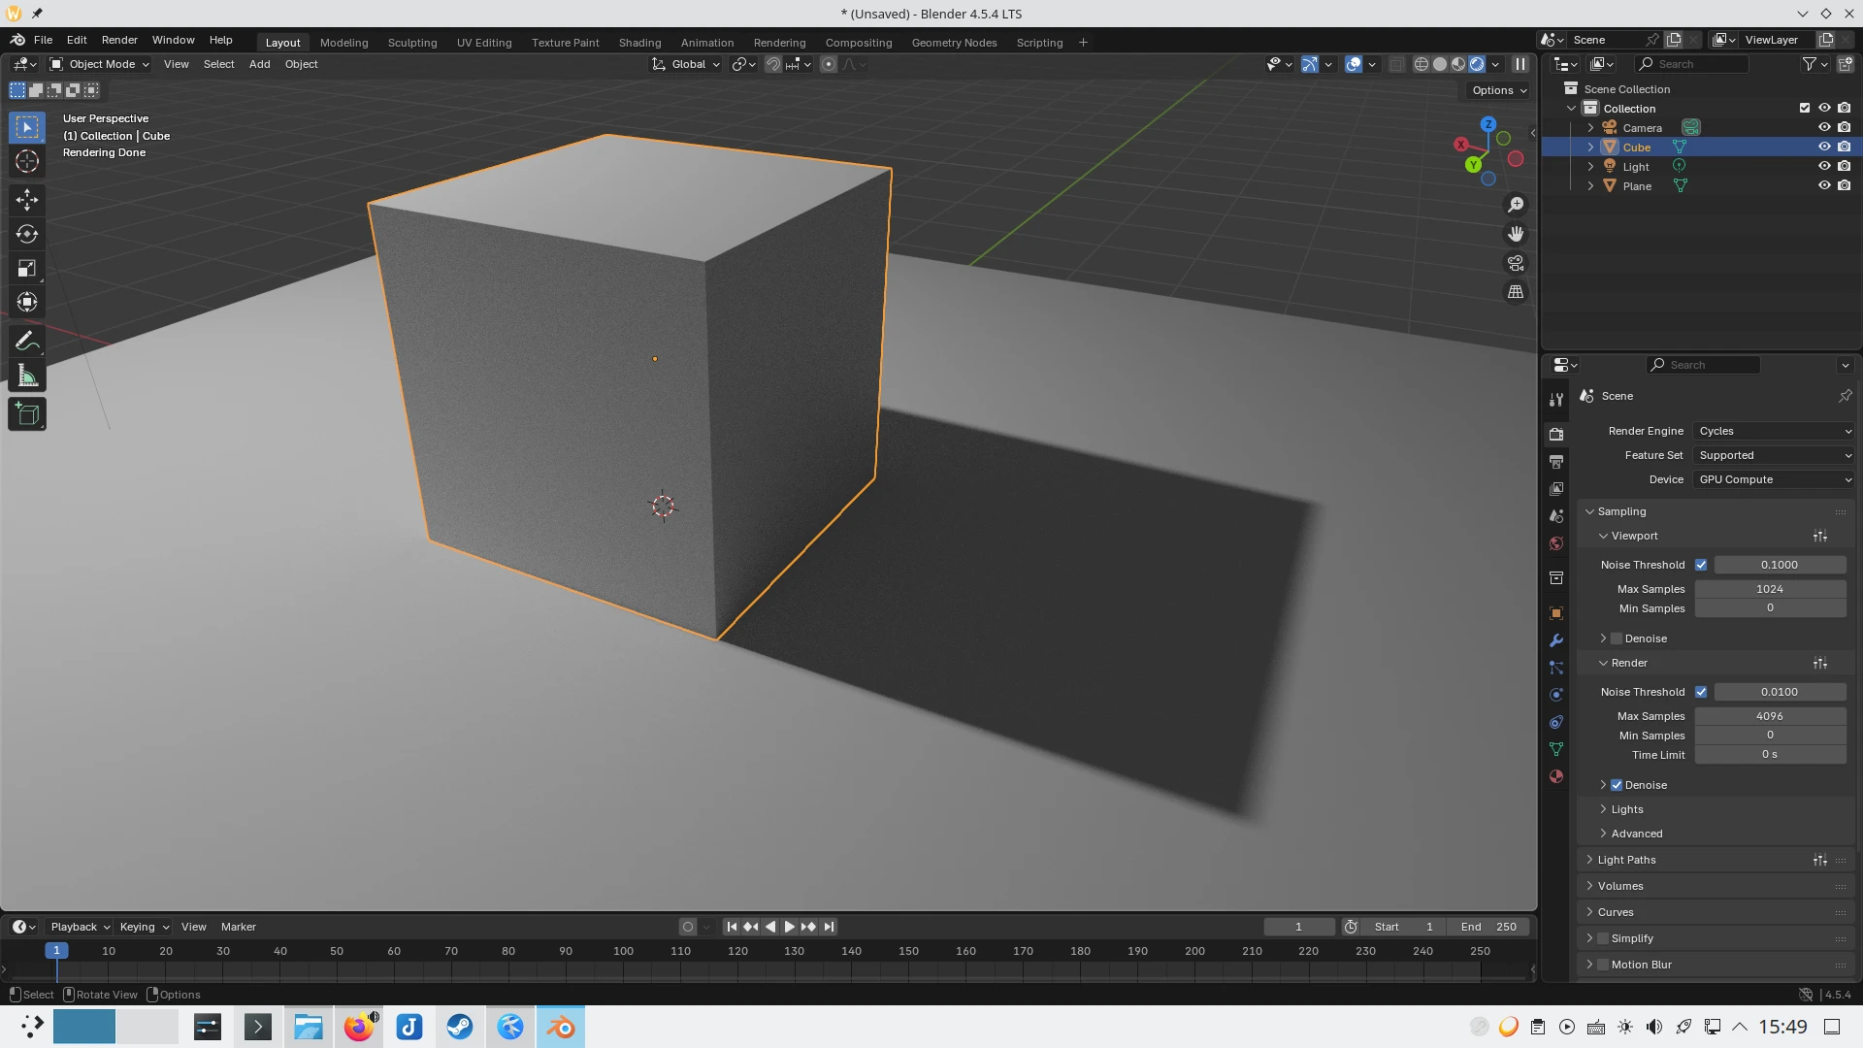Click the Render Max Samples field
The image size is (1863, 1048).
[x=1769, y=716]
